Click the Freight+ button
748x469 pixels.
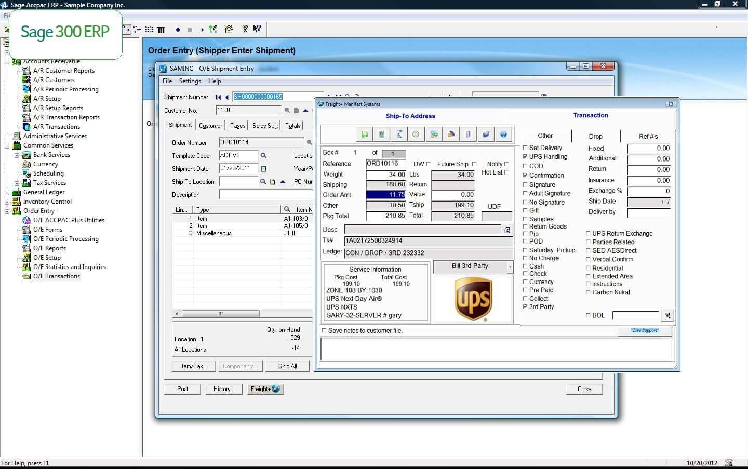pos(265,389)
